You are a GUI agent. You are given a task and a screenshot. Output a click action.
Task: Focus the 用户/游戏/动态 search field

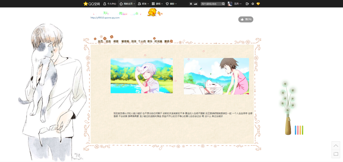coord(211,4)
